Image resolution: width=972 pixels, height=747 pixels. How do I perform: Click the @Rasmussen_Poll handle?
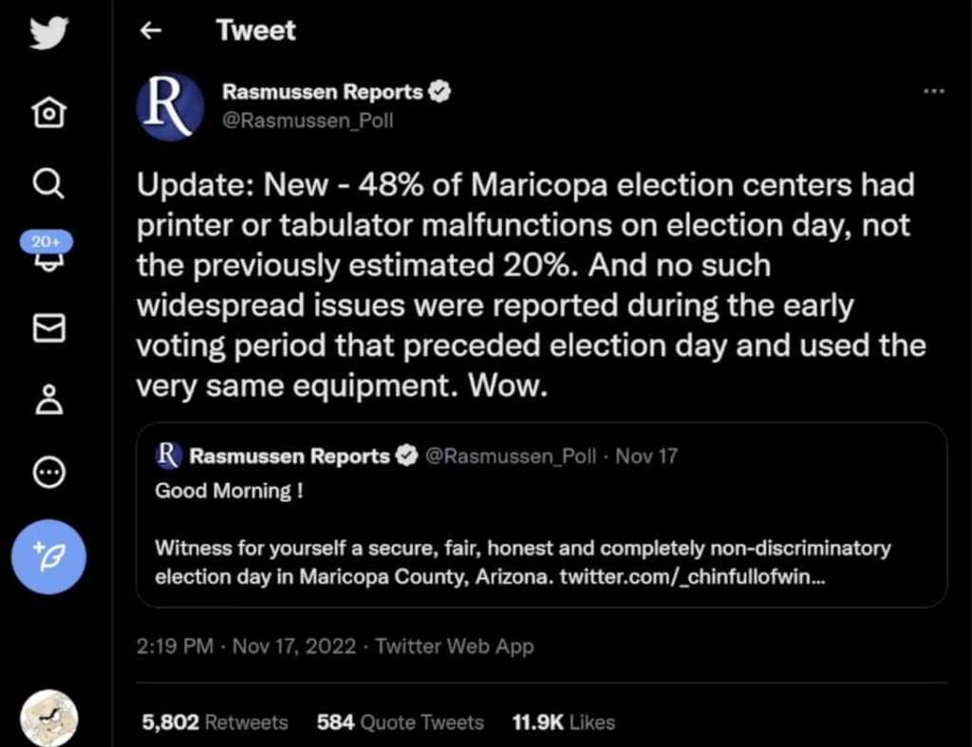[308, 121]
